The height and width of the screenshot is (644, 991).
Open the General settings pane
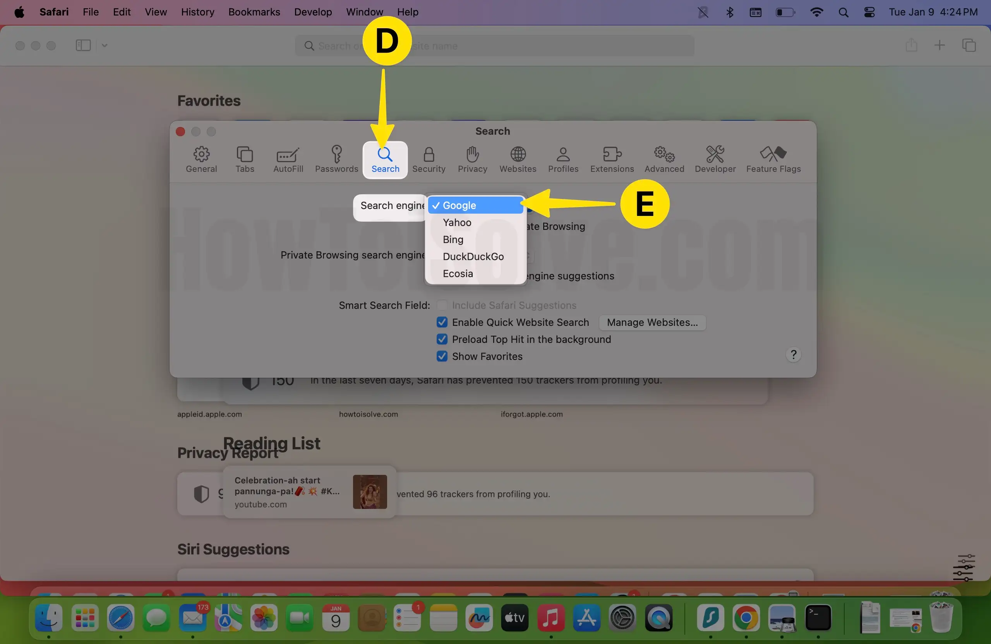point(201,160)
